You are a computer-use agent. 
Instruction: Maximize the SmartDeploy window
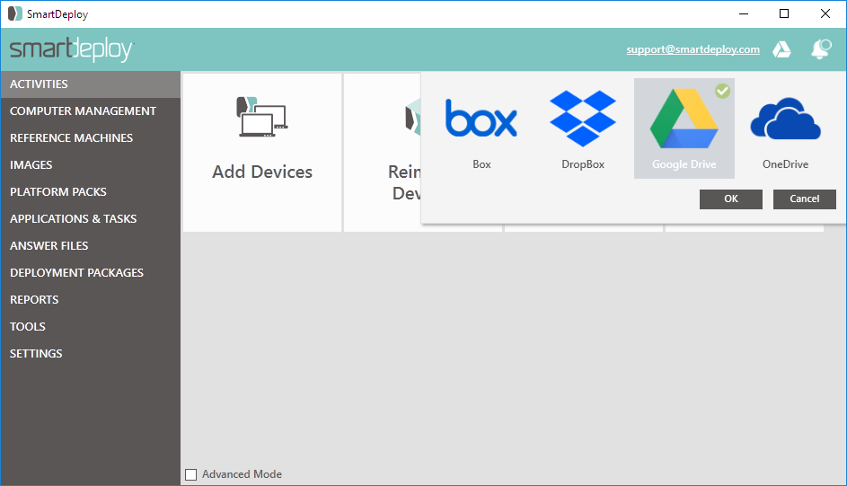784,13
